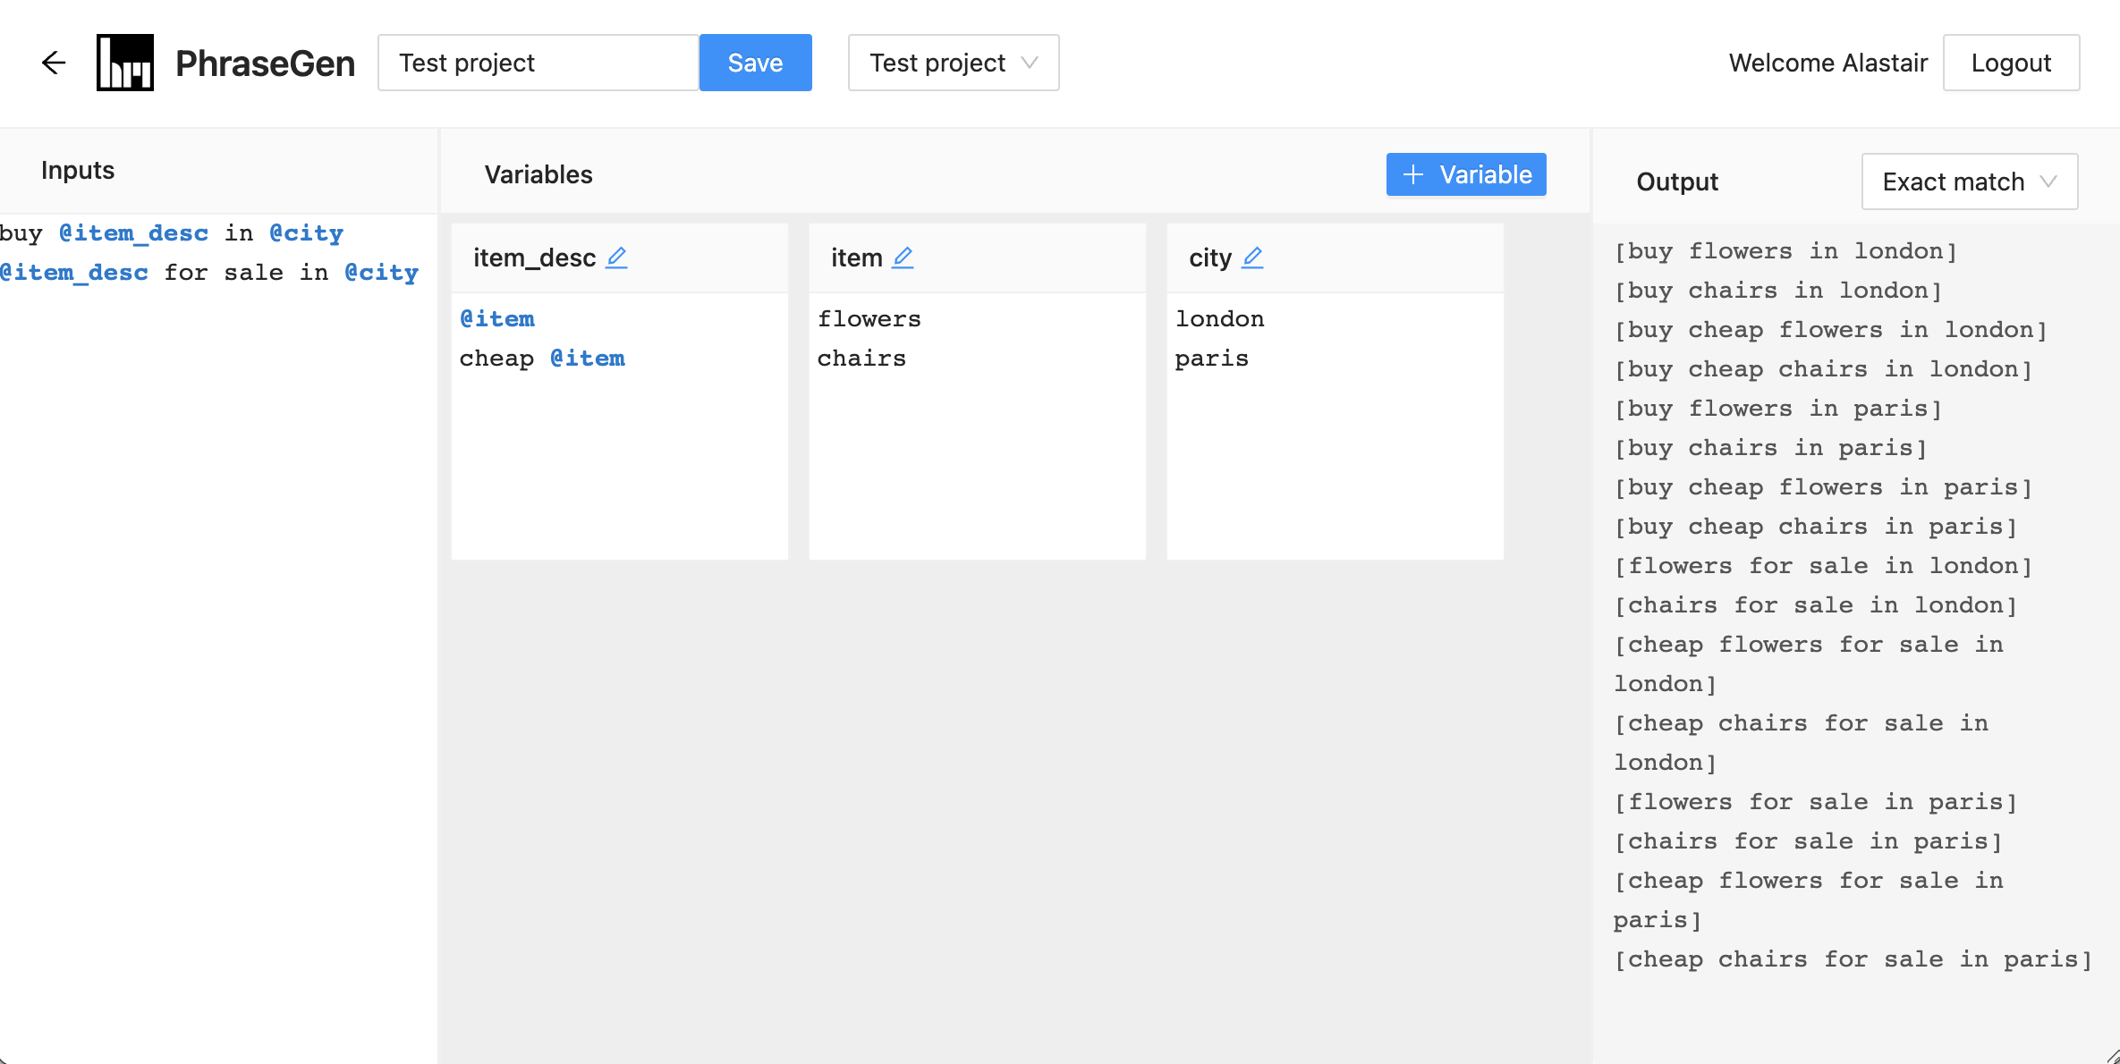Click the Logout button
The height and width of the screenshot is (1064, 2120).
pyautogui.click(x=2010, y=63)
